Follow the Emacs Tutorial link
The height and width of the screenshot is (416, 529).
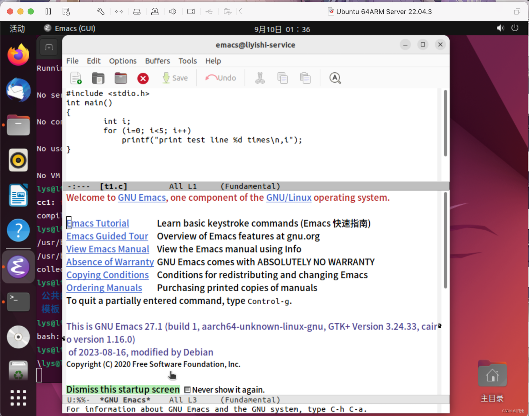click(x=98, y=223)
